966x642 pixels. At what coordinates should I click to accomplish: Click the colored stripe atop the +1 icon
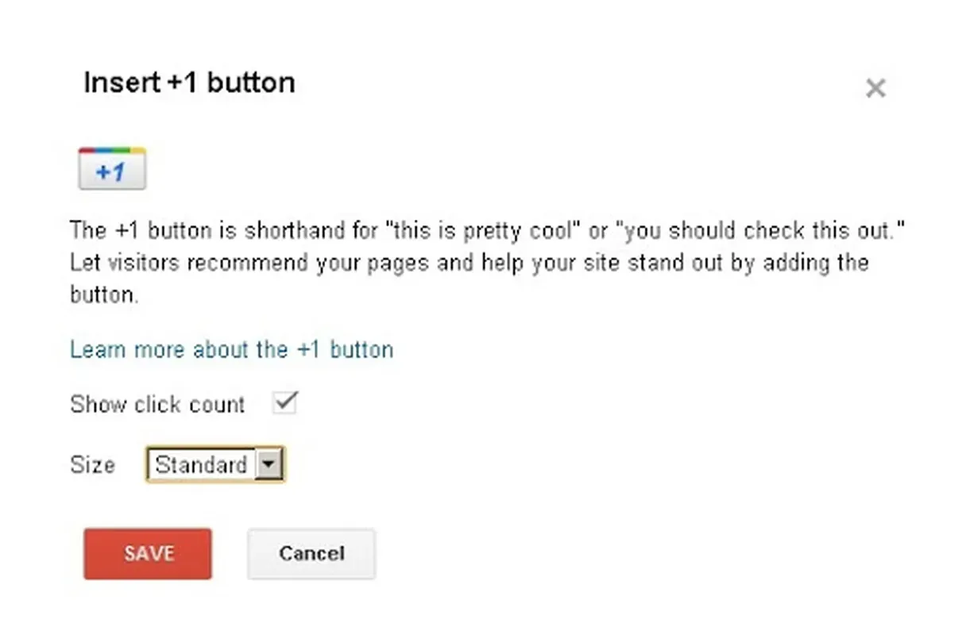(x=112, y=151)
